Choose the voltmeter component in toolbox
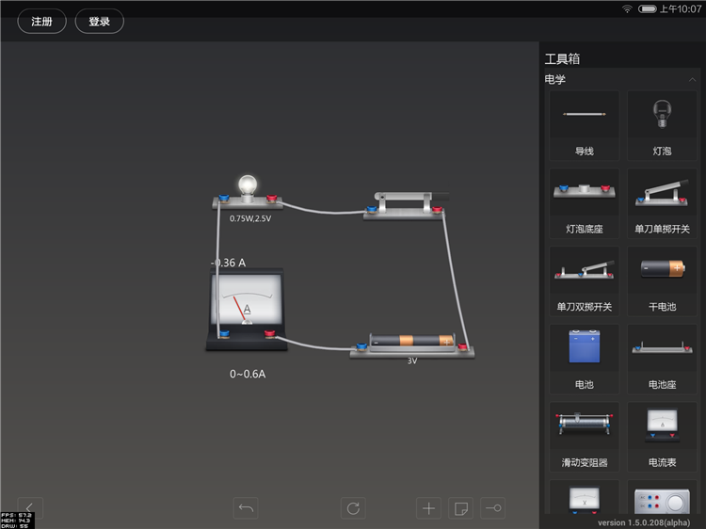Image resolution: width=706 pixels, height=529 pixels. pyautogui.click(x=584, y=498)
